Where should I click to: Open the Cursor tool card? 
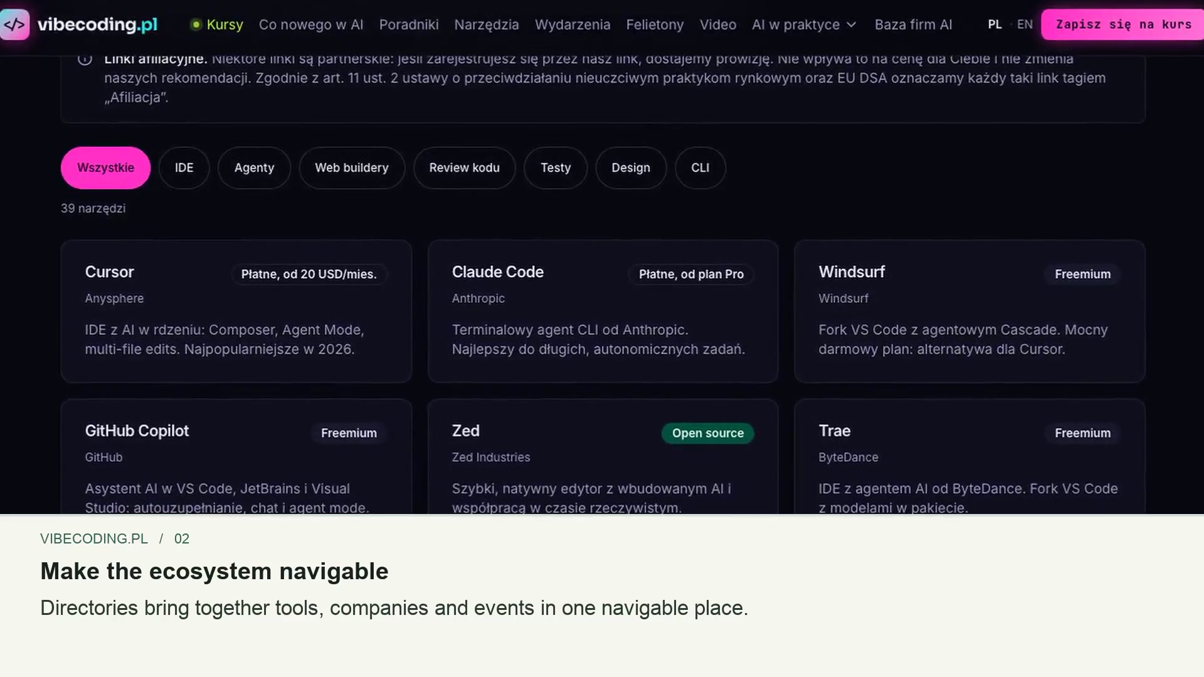point(236,312)
